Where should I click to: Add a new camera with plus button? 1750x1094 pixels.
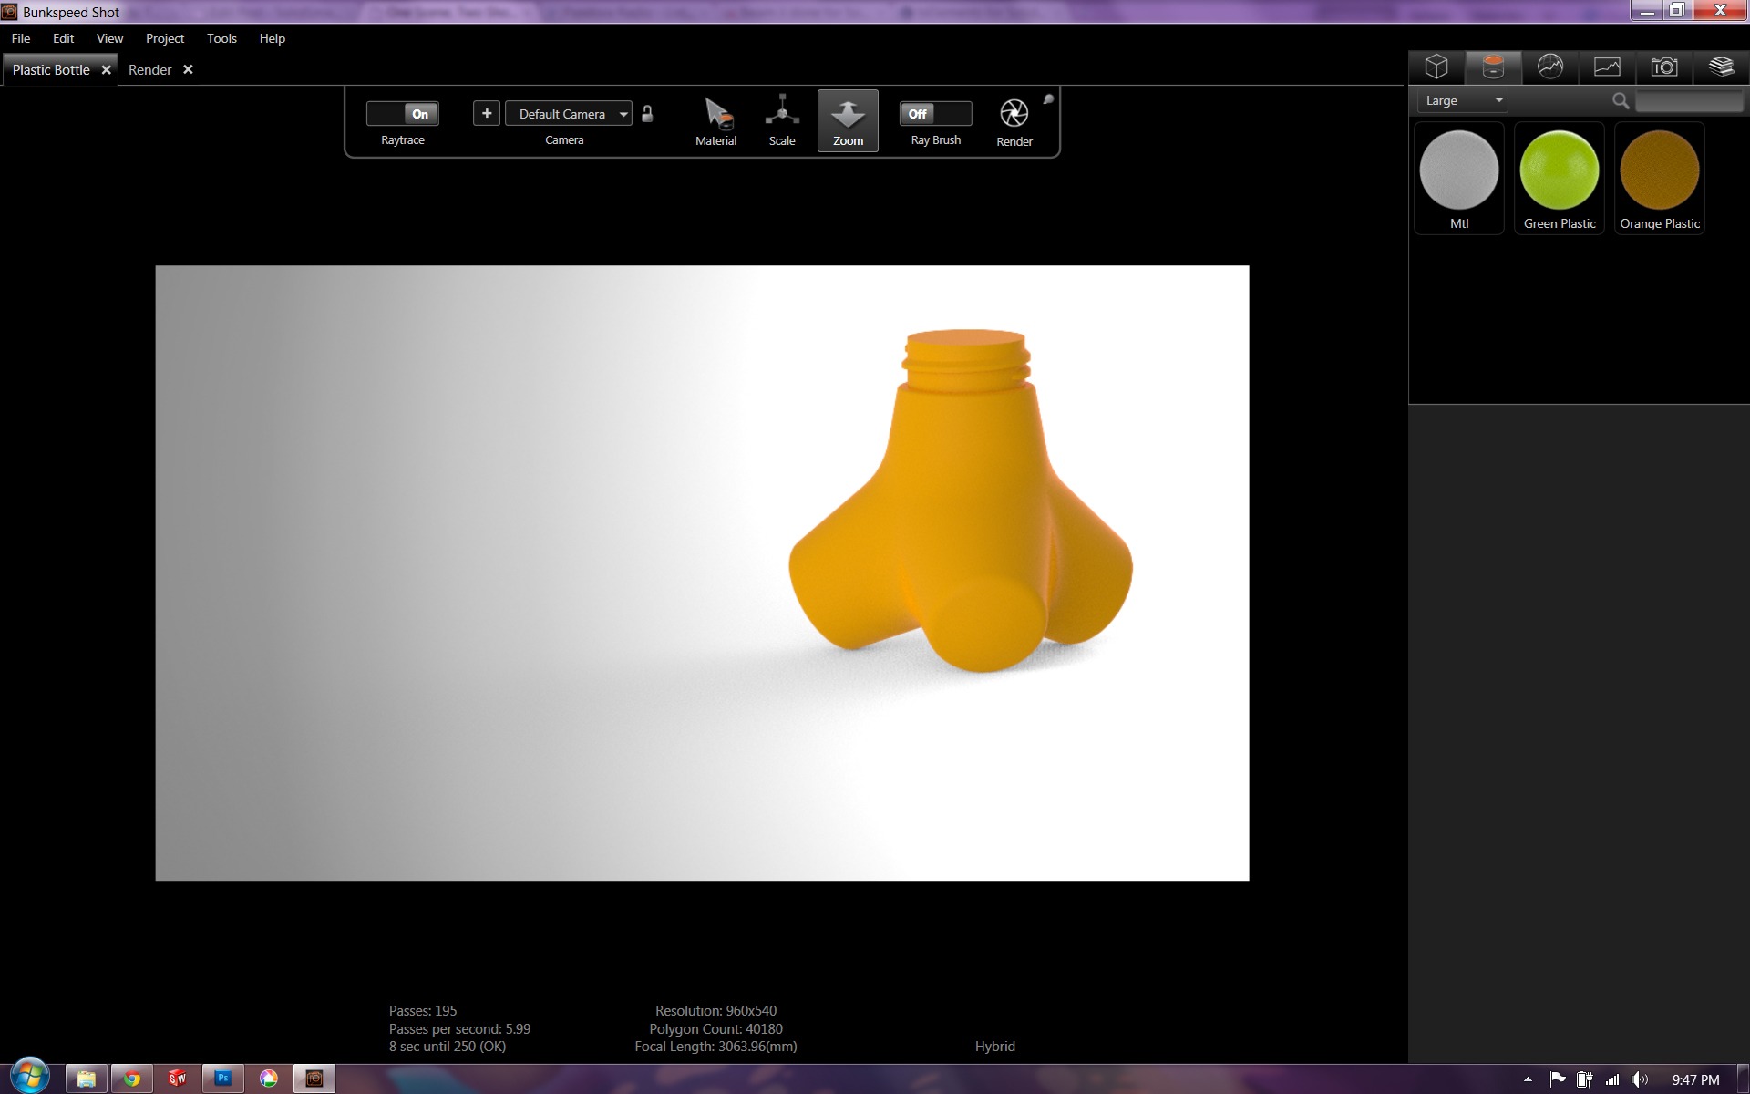487,113
